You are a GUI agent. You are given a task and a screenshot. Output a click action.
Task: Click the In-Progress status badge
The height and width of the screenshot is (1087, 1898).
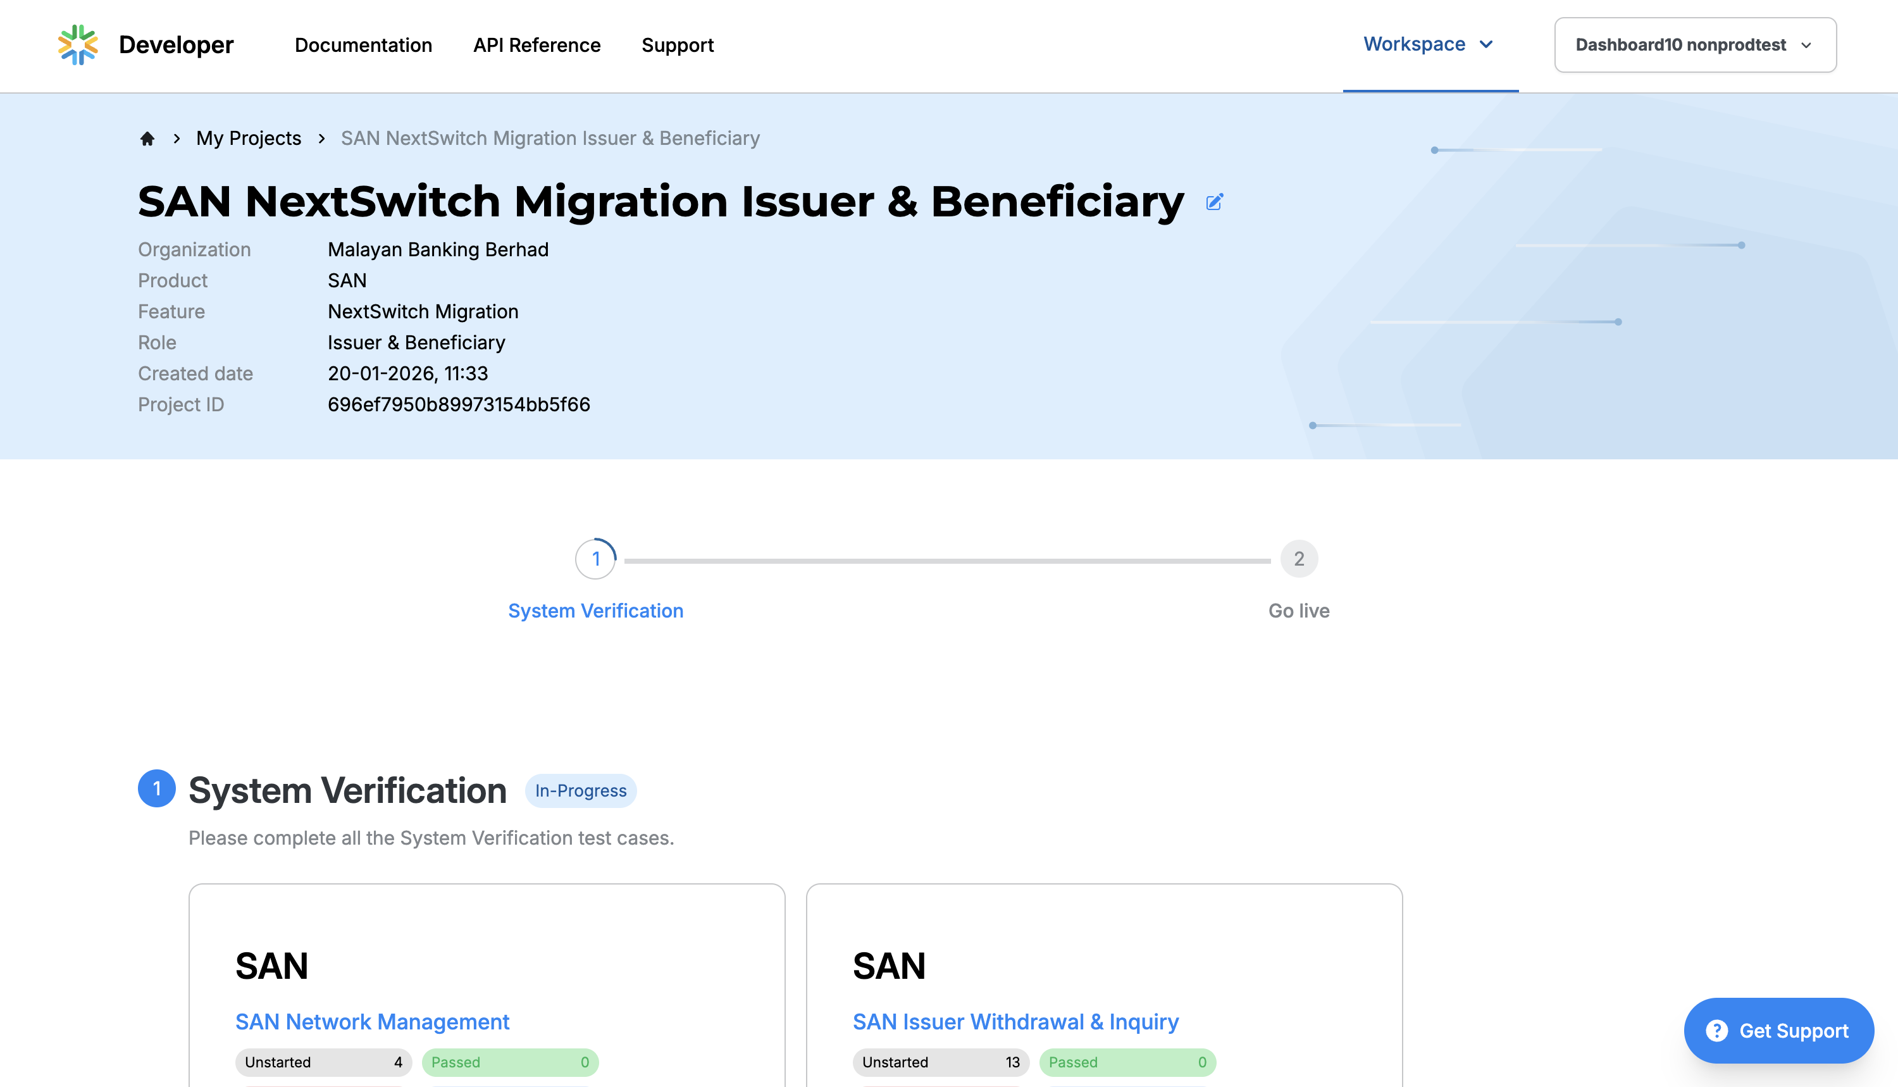click(x=581, y=791)
